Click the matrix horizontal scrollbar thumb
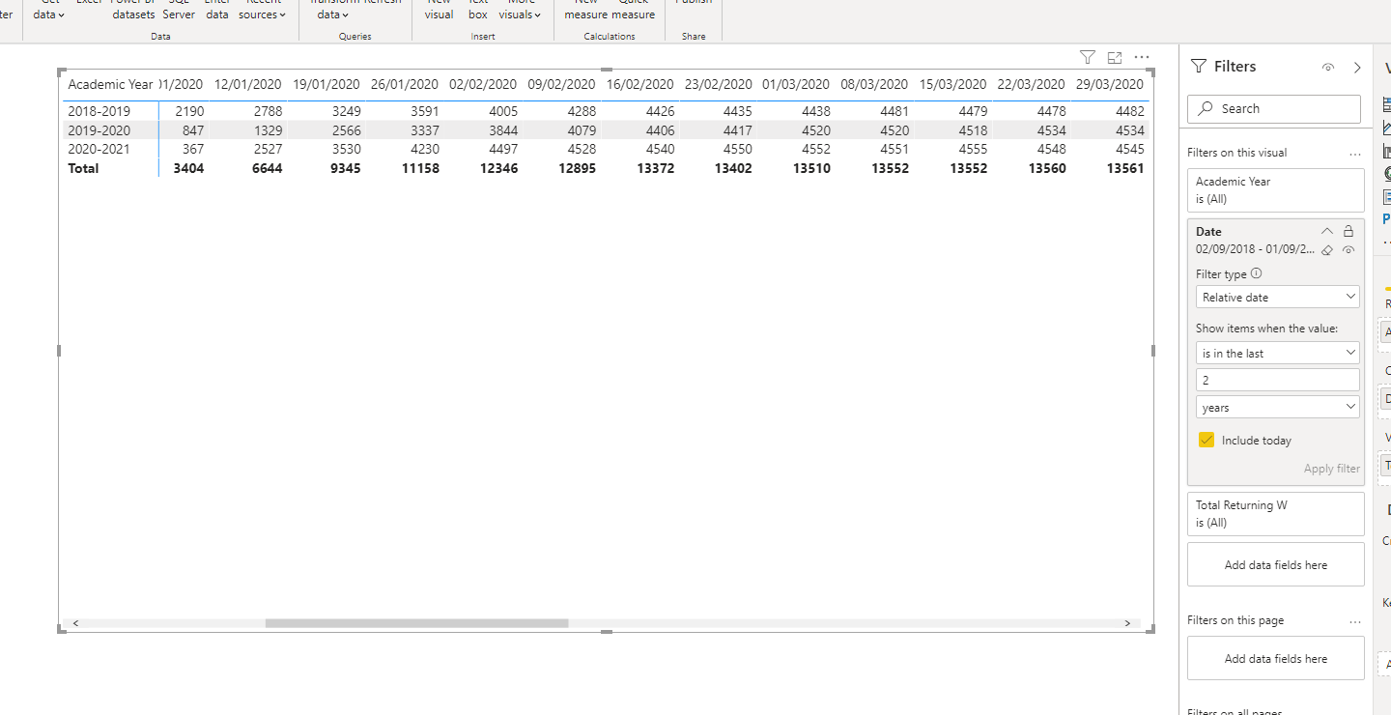 [x=416, y=623]
